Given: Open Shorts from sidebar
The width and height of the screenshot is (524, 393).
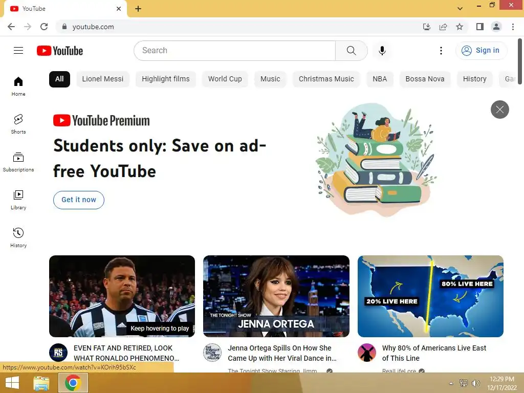Looking at the screenshot, I should pos(18,124).
